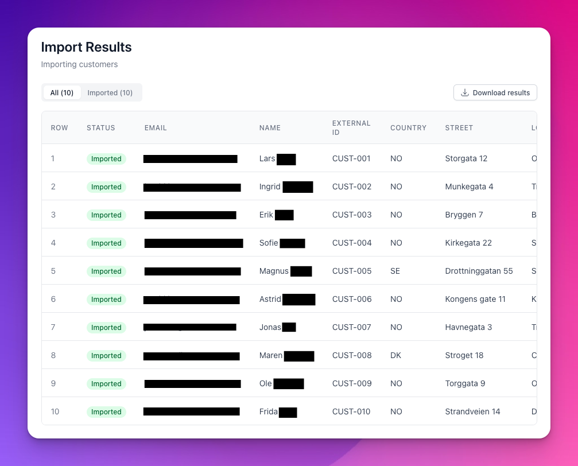
Task: Click the SE country cell for CUST-005
Action: 395,271
